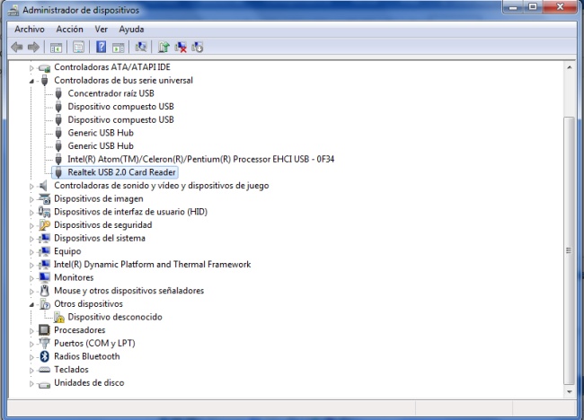The image size is (584, 420).
Task: Click the Back arrow toolbar icon
Action: [17, 47]
